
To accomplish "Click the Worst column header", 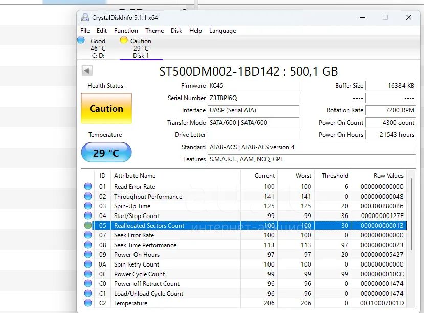I will point(296,176).
